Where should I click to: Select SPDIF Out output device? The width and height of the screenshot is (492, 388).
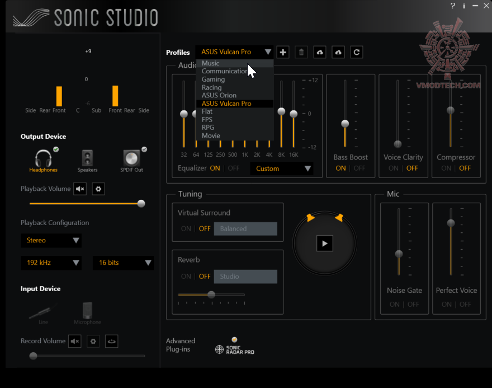(x=132, y=160)
